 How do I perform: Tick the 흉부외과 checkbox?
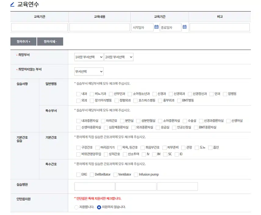tap(160, 100)
